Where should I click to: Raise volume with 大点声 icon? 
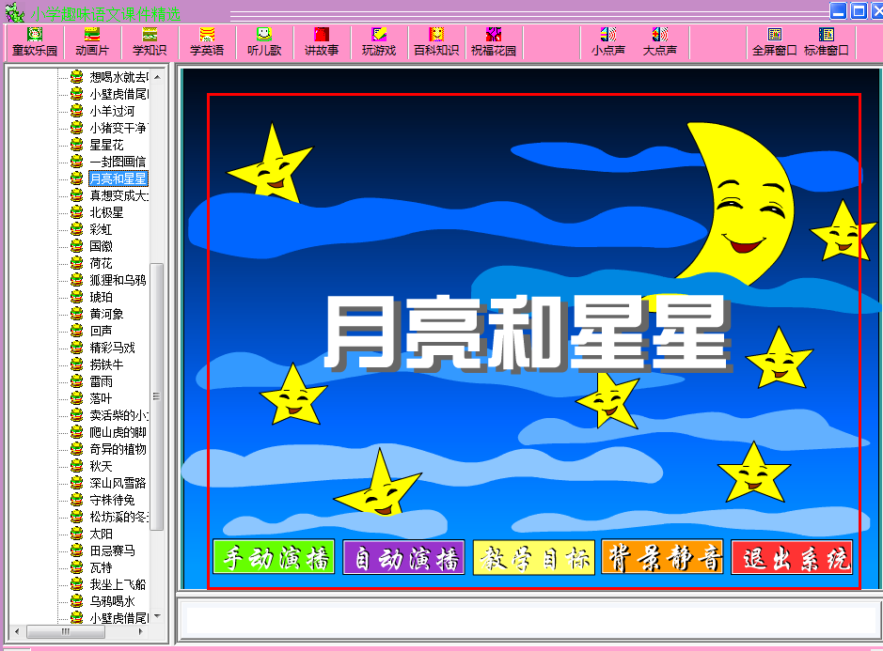[660, 41]
